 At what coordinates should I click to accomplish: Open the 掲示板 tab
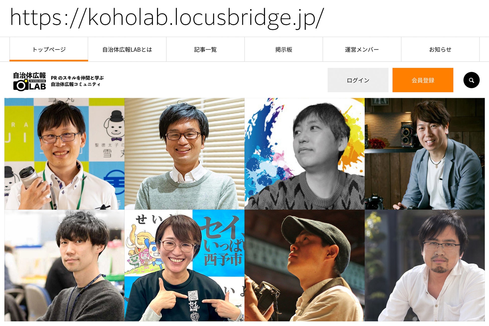click(x=284, y=49)
